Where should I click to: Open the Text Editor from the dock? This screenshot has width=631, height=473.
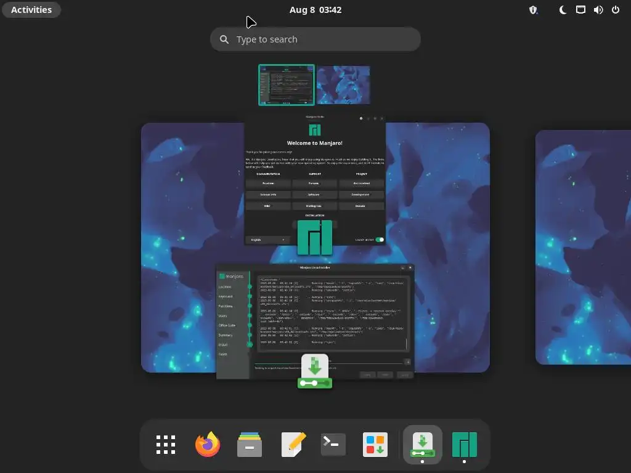point(293,445)
